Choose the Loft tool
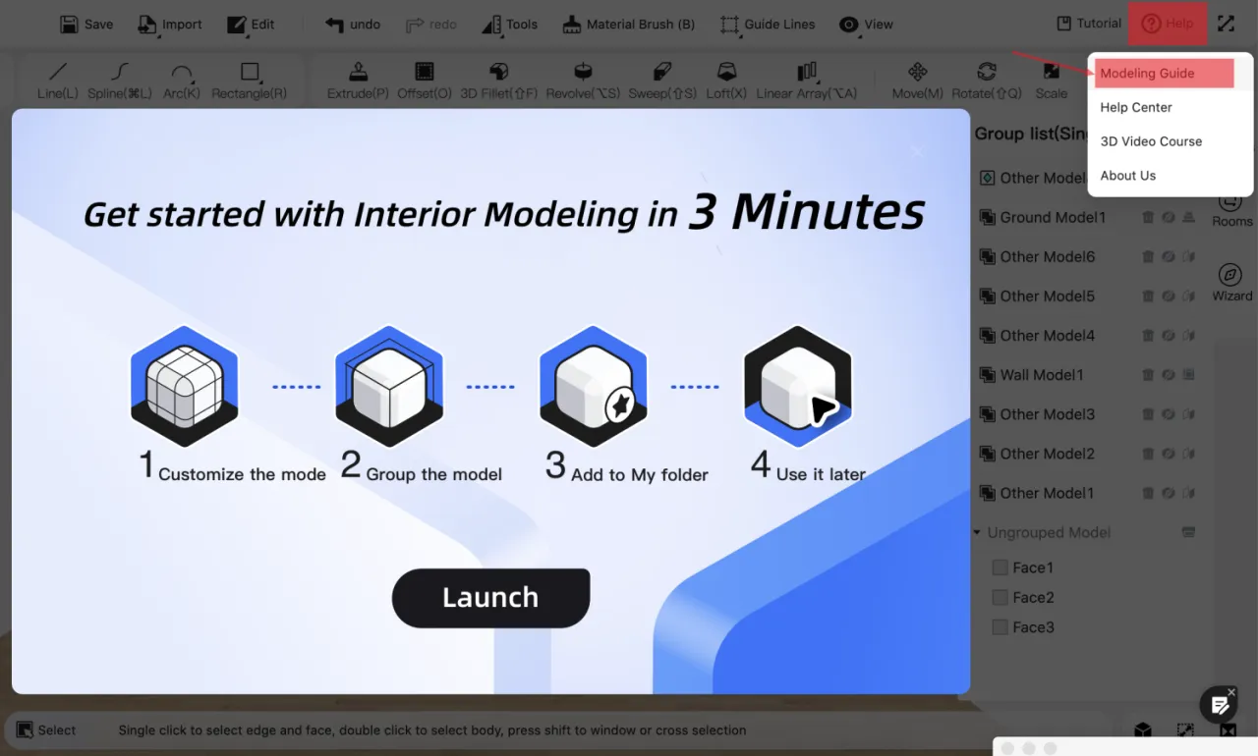The image size is (1258, 756). pos(726,81)
